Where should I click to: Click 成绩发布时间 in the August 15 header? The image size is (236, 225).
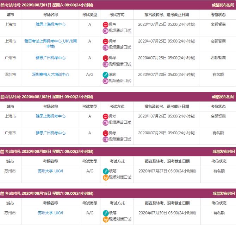click(223, 193)
